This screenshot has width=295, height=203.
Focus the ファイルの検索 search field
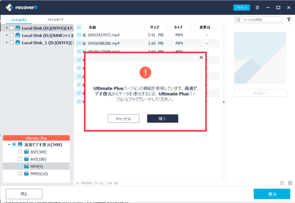tap(259, 20)
